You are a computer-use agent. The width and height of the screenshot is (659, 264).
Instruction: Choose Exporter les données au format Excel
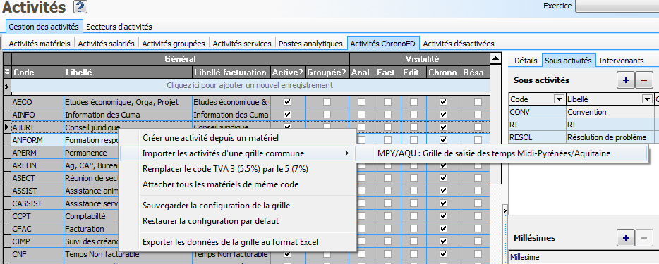[x=238, y=241]
